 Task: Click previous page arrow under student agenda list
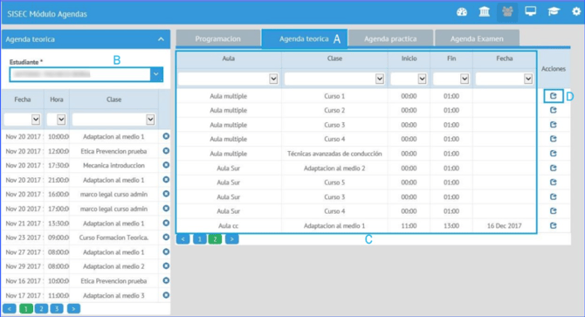(x=10, y=309)
